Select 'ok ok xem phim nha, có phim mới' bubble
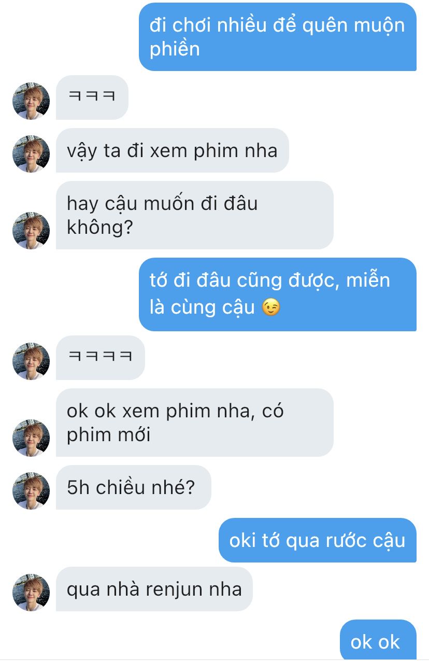This screenshot has width=429, height=661. [x=195, y=423]
